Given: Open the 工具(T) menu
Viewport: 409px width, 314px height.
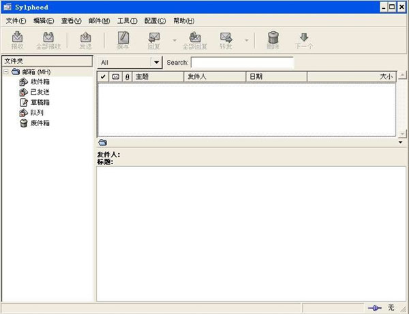Looking at the screenshot, I should click(x=127, y=21).
